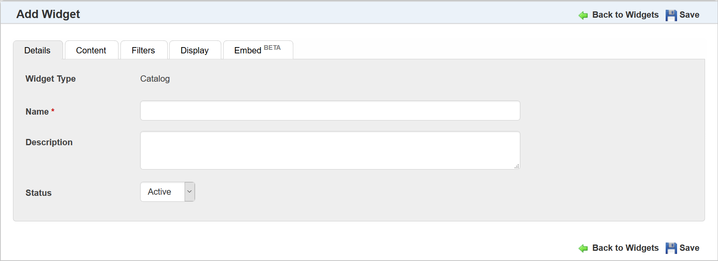The width and height of the screenshot is (718, 261).
Task: Focus the Name text field
Action: (x=330, y=111)
